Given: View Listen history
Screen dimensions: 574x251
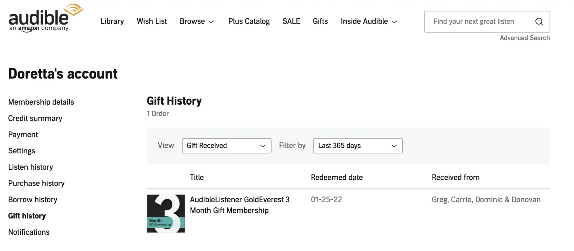Looking at the screenshot, I should [31, 167].
